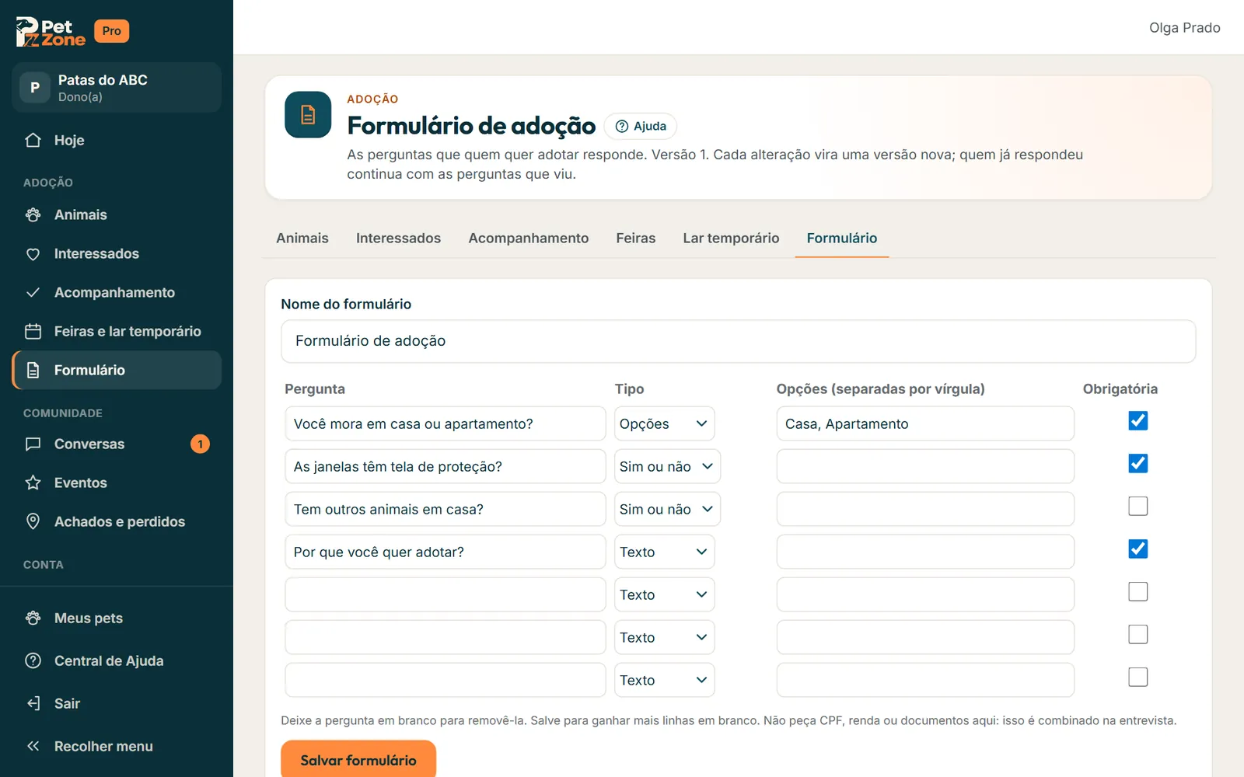Open Texto type dropdown on last blank row
This screenshot has height=777, width=1244.
tap(664, 681)
